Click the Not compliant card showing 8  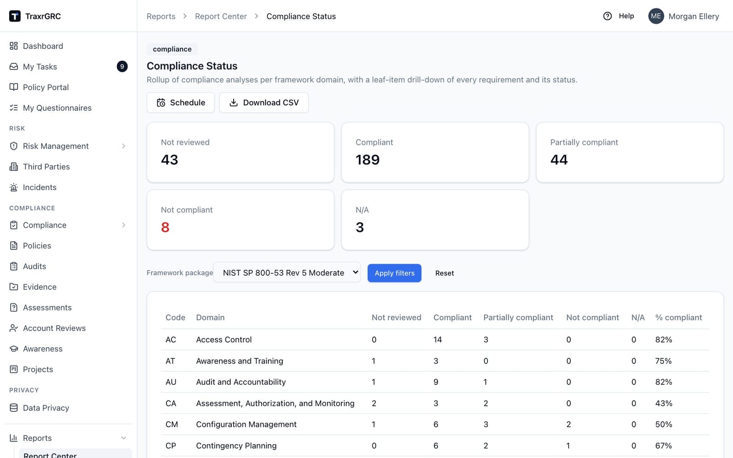240,220
